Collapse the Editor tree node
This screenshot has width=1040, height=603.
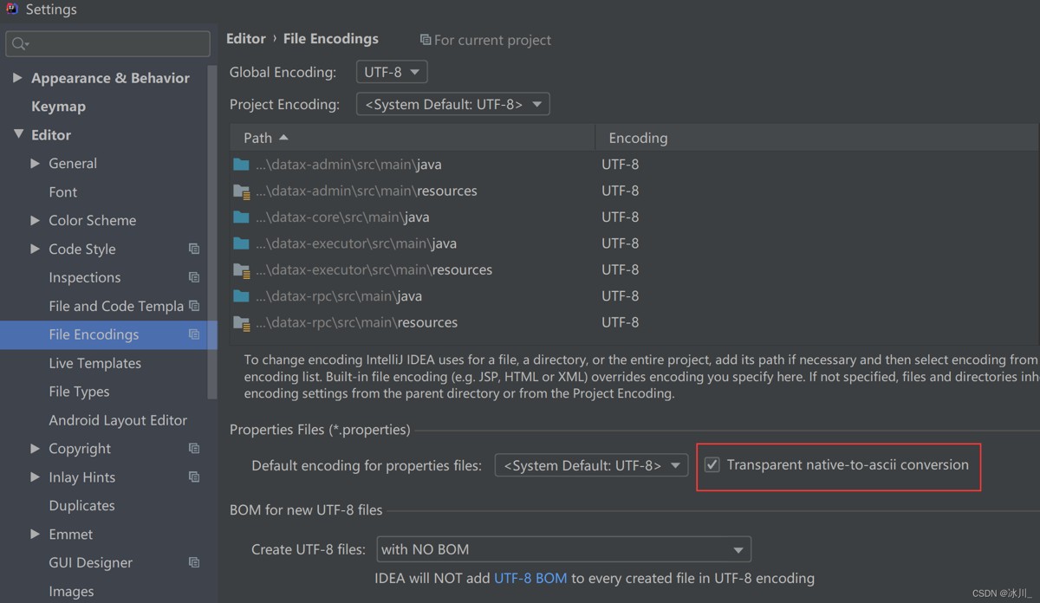pos(18,135)
